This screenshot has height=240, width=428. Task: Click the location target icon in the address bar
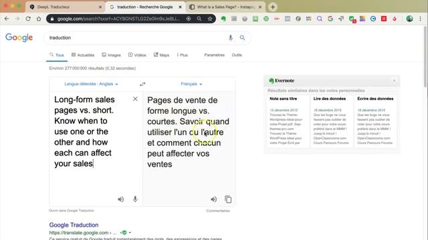(x=189, y=19)
